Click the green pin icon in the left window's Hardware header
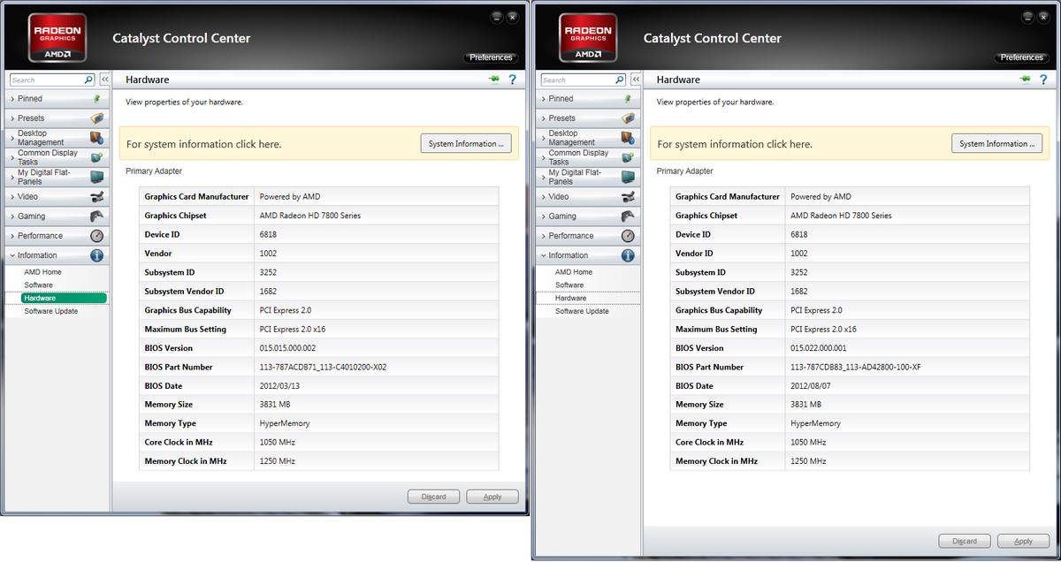The height and width of the screenshot is (562, 1061). pos(493,80)
